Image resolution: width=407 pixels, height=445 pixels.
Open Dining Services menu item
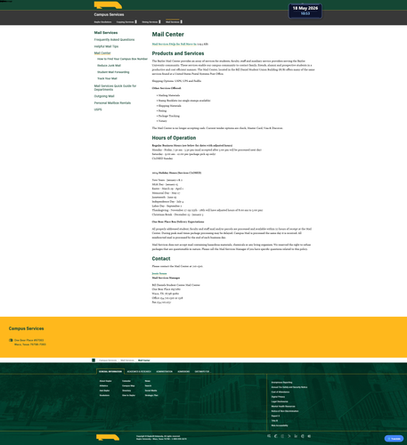(150, 22)
